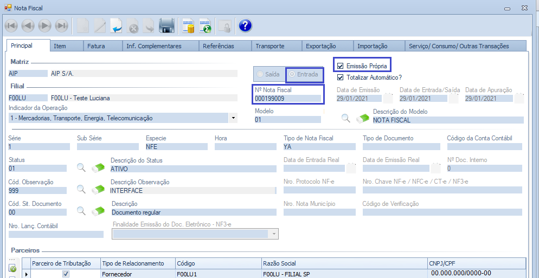The width and height of the screenshot is (539, 278).
Task: Click the Save floppy disk icon
Action: click(x=166, y=25)
